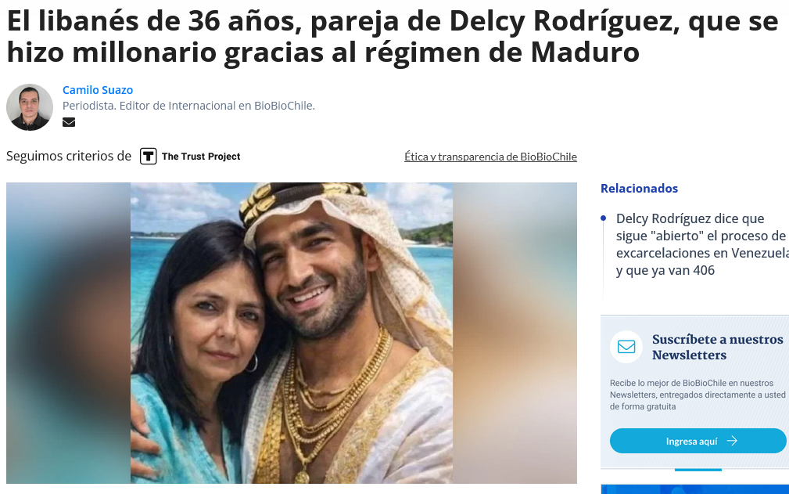Click the main article image
The image size is (789, 494).
point(292,333)
